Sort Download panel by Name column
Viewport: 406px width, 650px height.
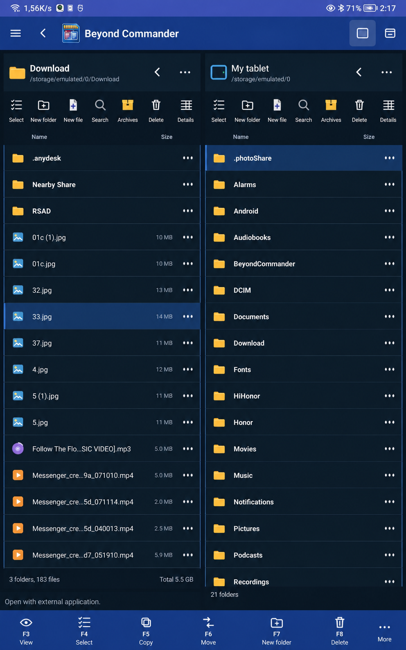pyautogui.click(x=39, y=137)
